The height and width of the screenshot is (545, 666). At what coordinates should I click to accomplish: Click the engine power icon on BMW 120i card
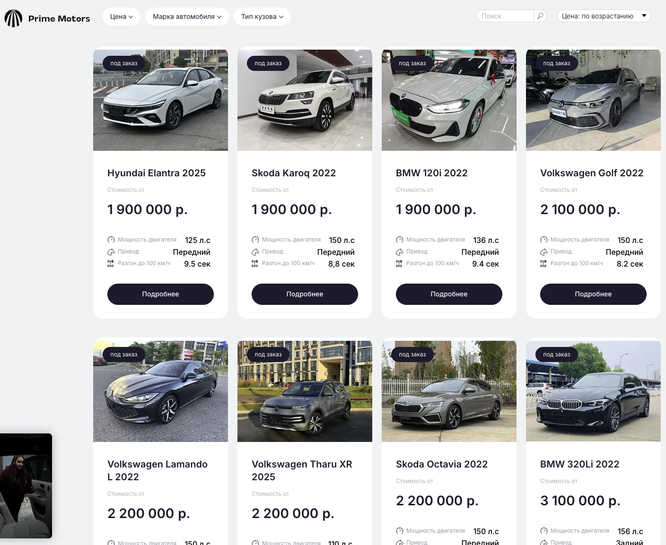point(399,240)
